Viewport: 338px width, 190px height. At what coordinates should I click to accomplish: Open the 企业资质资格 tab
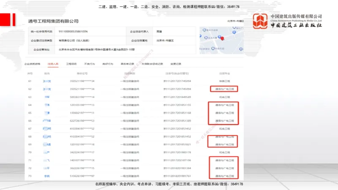[x=32, y=64]
